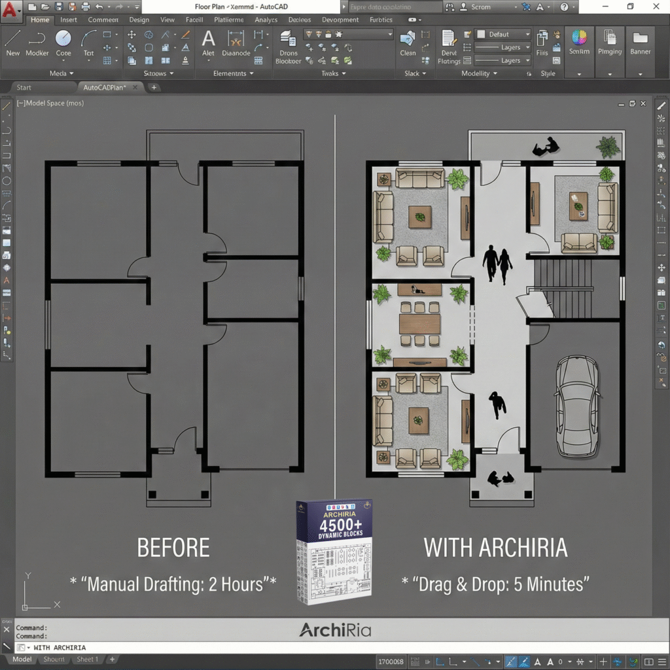Screen dimensions: 670x670
Task: Expand the Meda panel dropdown
Action: click(x=71, y=74)
